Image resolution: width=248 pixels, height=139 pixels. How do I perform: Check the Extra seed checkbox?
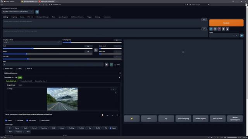point(115,65)
